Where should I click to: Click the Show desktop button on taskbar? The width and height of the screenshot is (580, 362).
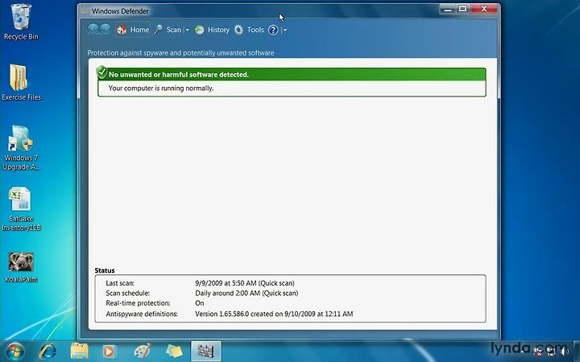coord(576,352)
